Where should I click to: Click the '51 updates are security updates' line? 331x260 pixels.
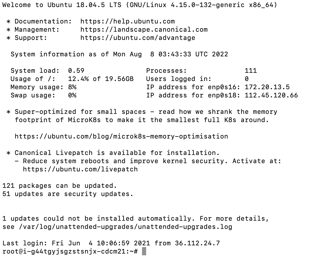tap(68, 194)
